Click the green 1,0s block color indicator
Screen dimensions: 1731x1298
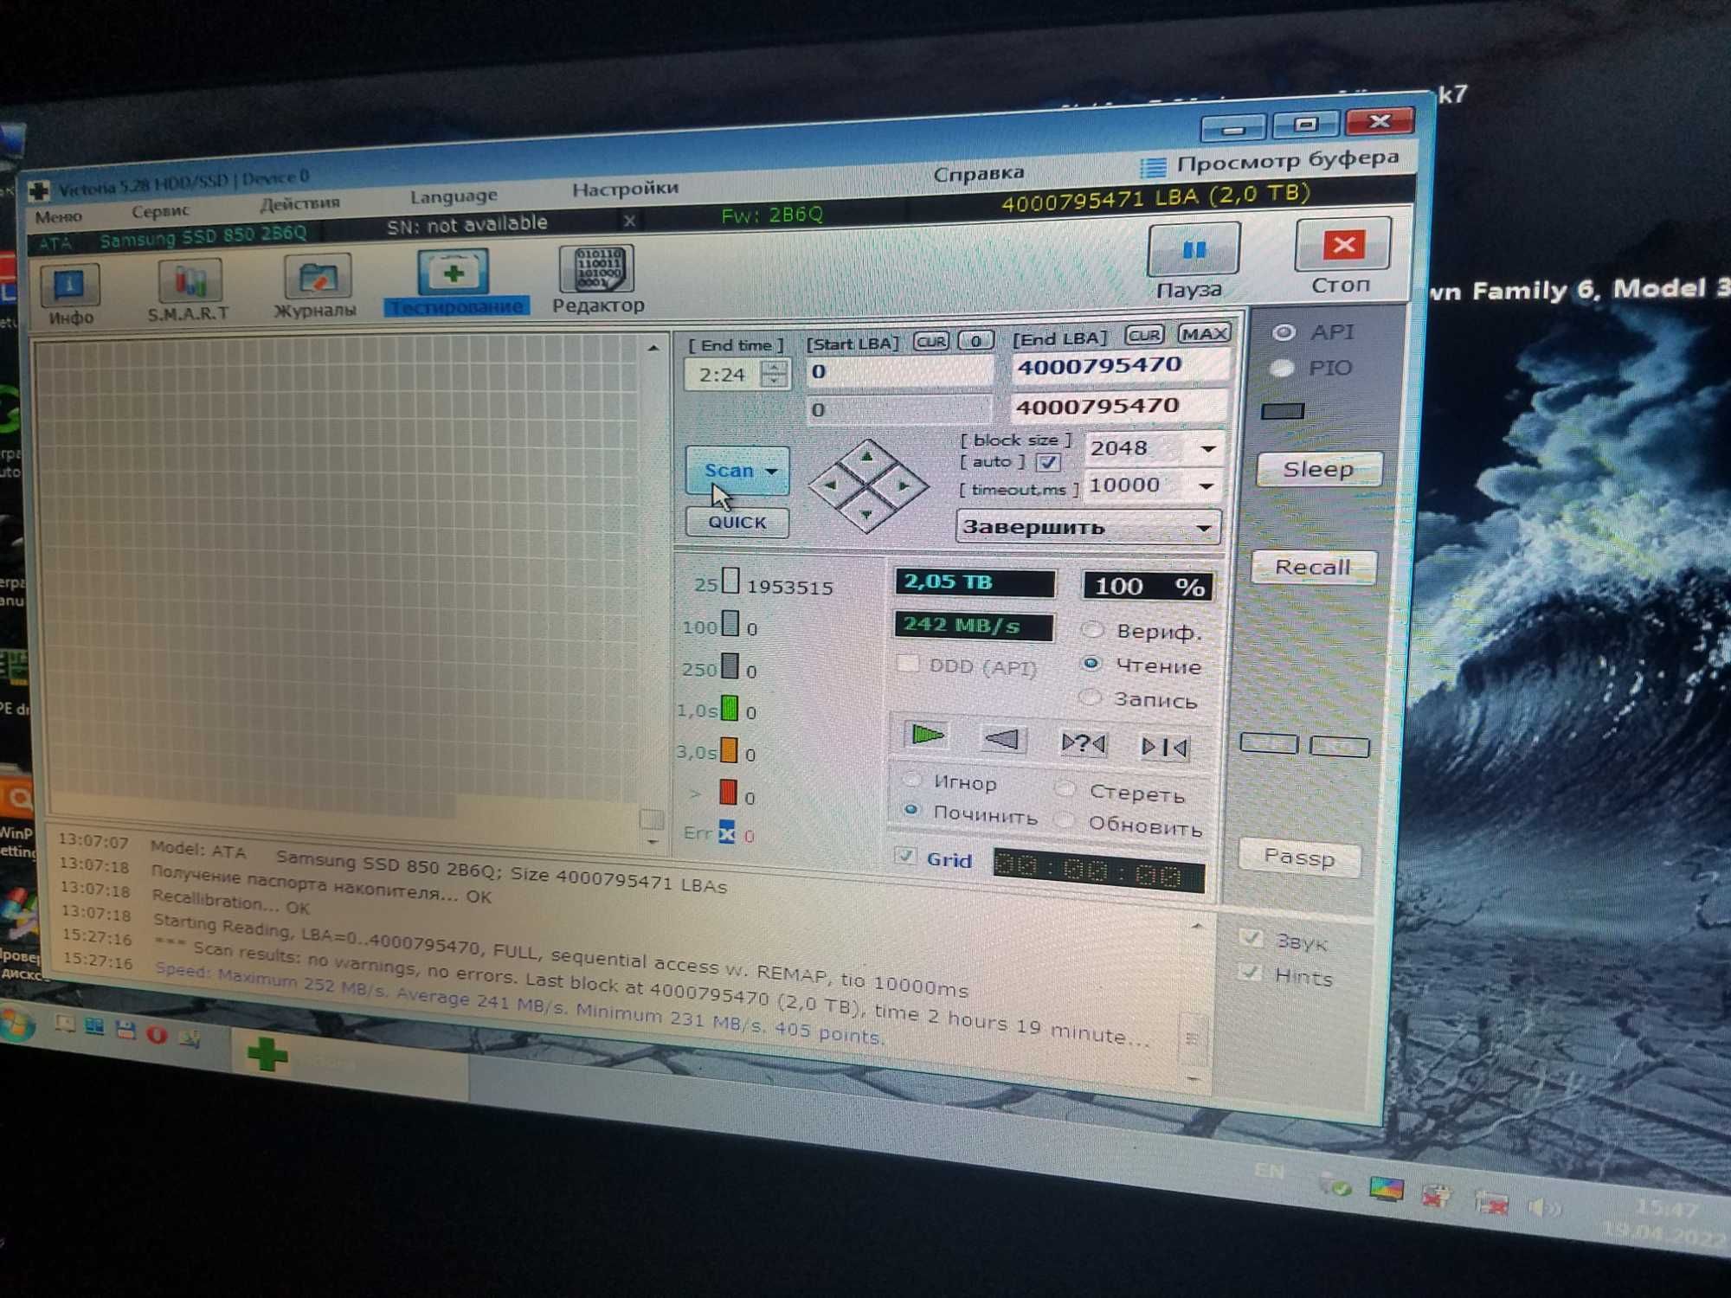click(730, 708)
